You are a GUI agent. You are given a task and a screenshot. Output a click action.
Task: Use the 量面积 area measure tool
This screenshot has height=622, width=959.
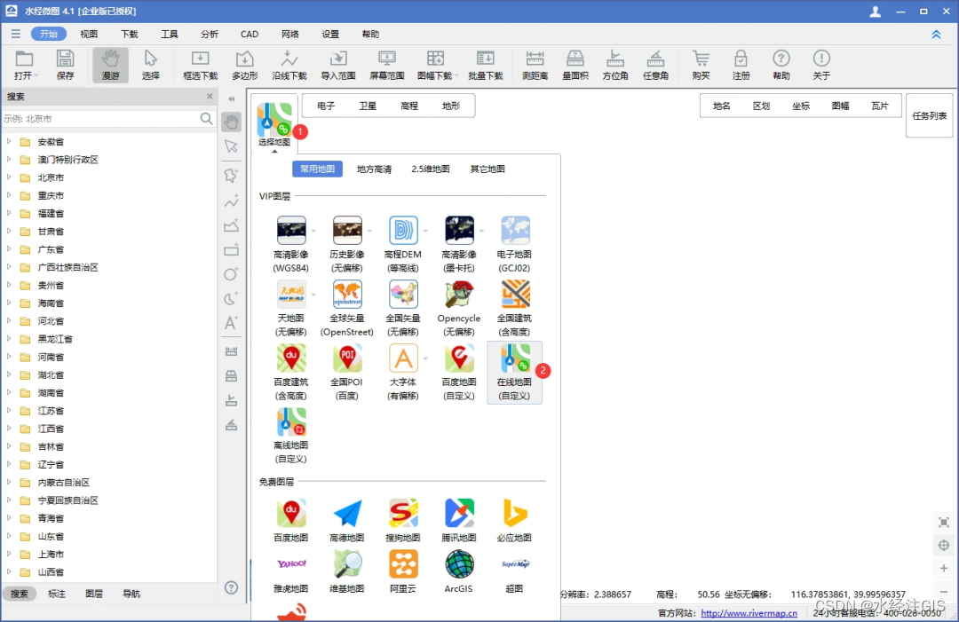(575, 65)
